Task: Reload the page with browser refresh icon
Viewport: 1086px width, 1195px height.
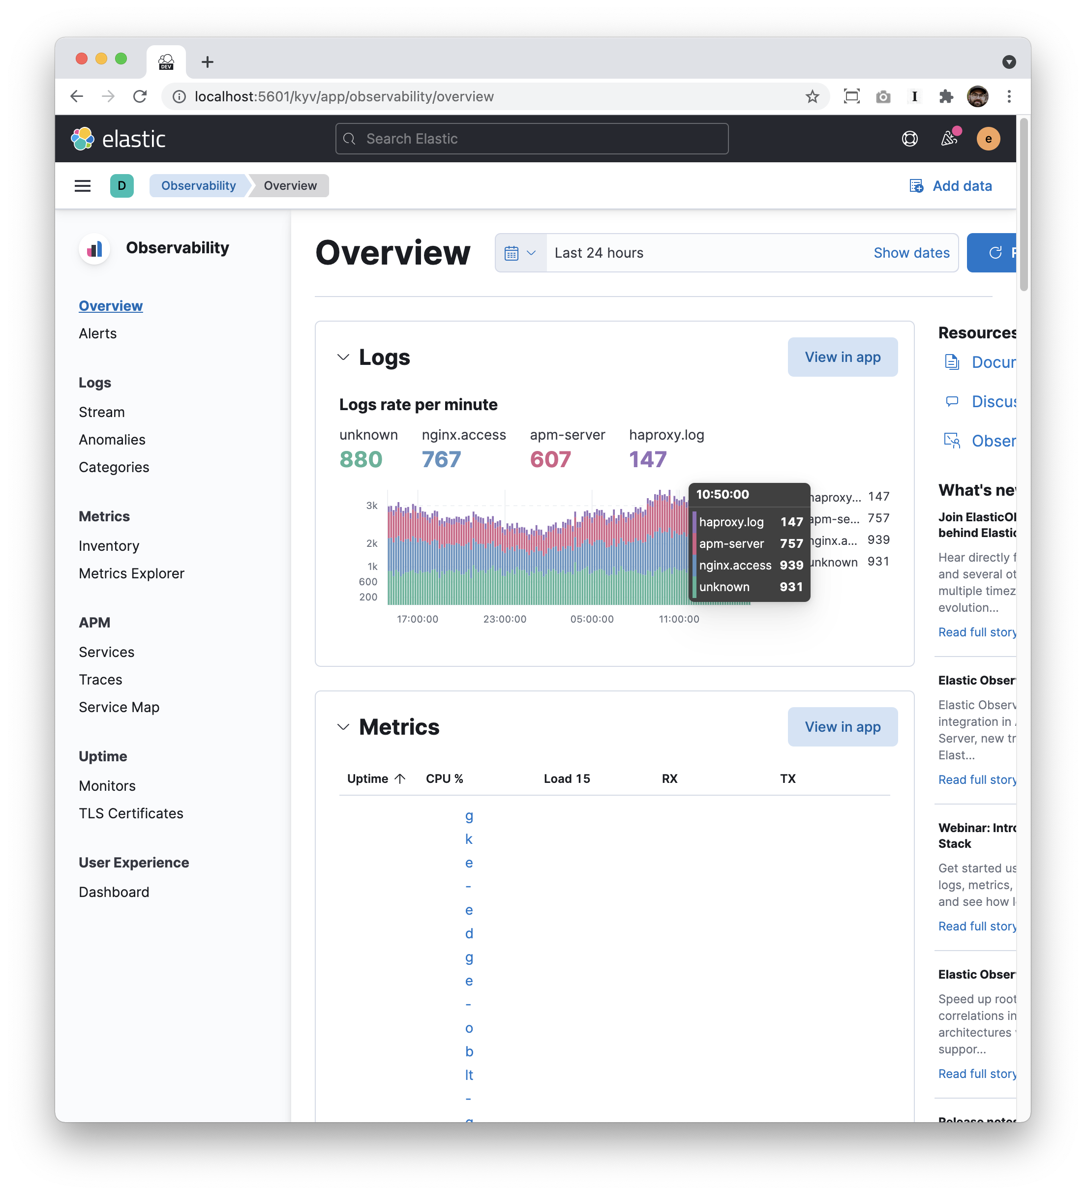Action: tap(140, 96)
